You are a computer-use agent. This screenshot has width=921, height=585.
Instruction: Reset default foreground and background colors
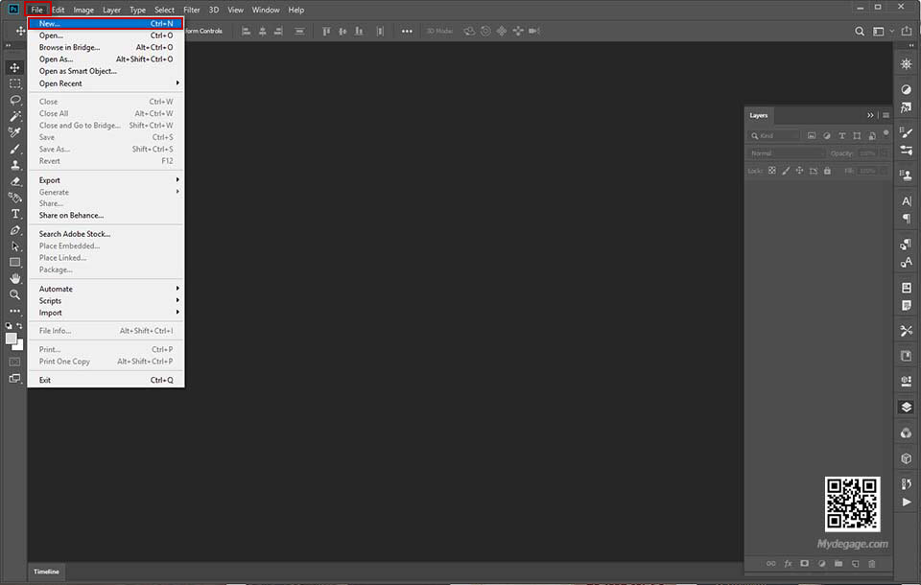coord(9,325)
